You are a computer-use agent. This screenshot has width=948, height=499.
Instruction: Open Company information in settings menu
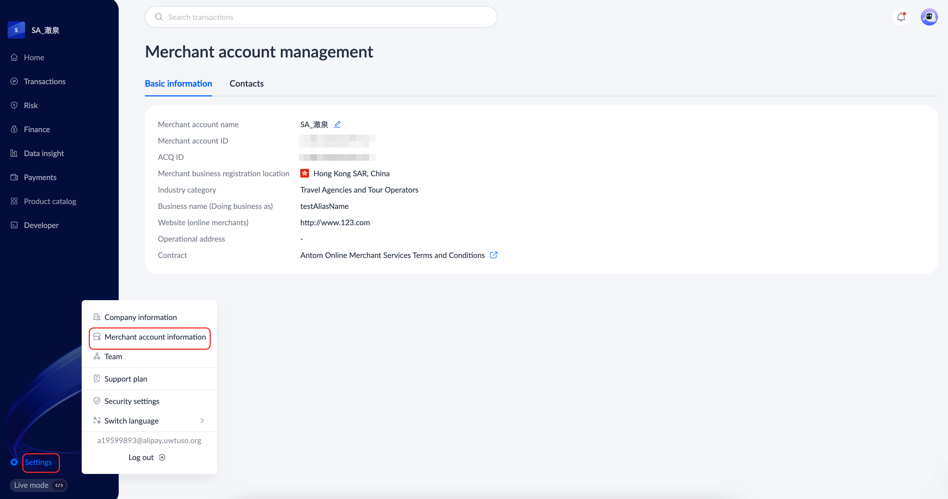coord(140,317)
